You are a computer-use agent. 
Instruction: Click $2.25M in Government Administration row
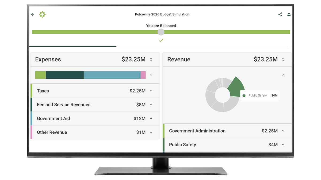(x=270, y=131)
